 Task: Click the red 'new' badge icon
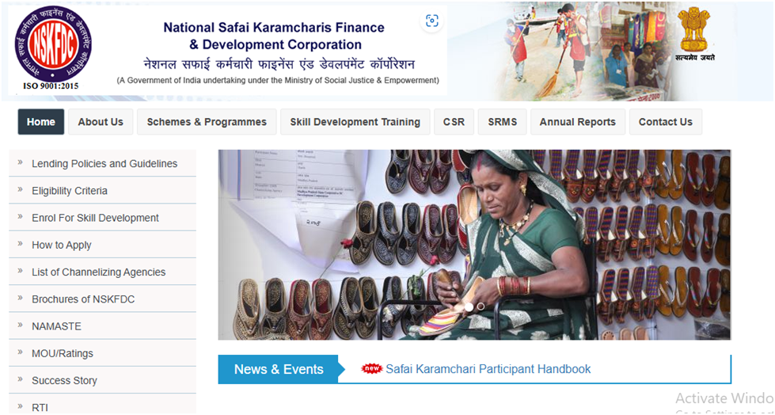pyautogui.click(x=372, y=368)
